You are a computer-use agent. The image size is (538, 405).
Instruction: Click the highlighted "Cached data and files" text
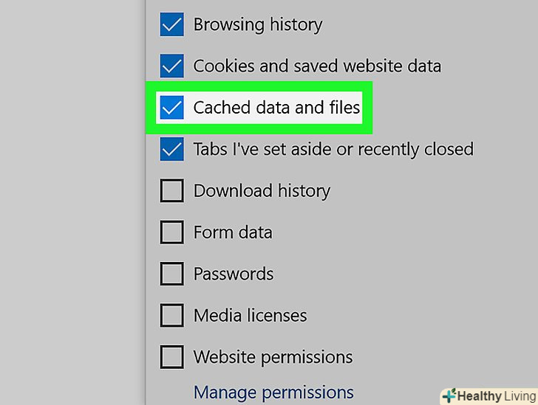pos(276,108)
